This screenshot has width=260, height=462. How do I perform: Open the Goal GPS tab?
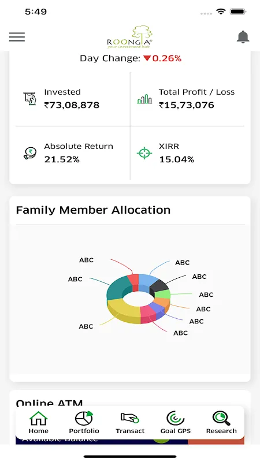click(x=176, y=423)
